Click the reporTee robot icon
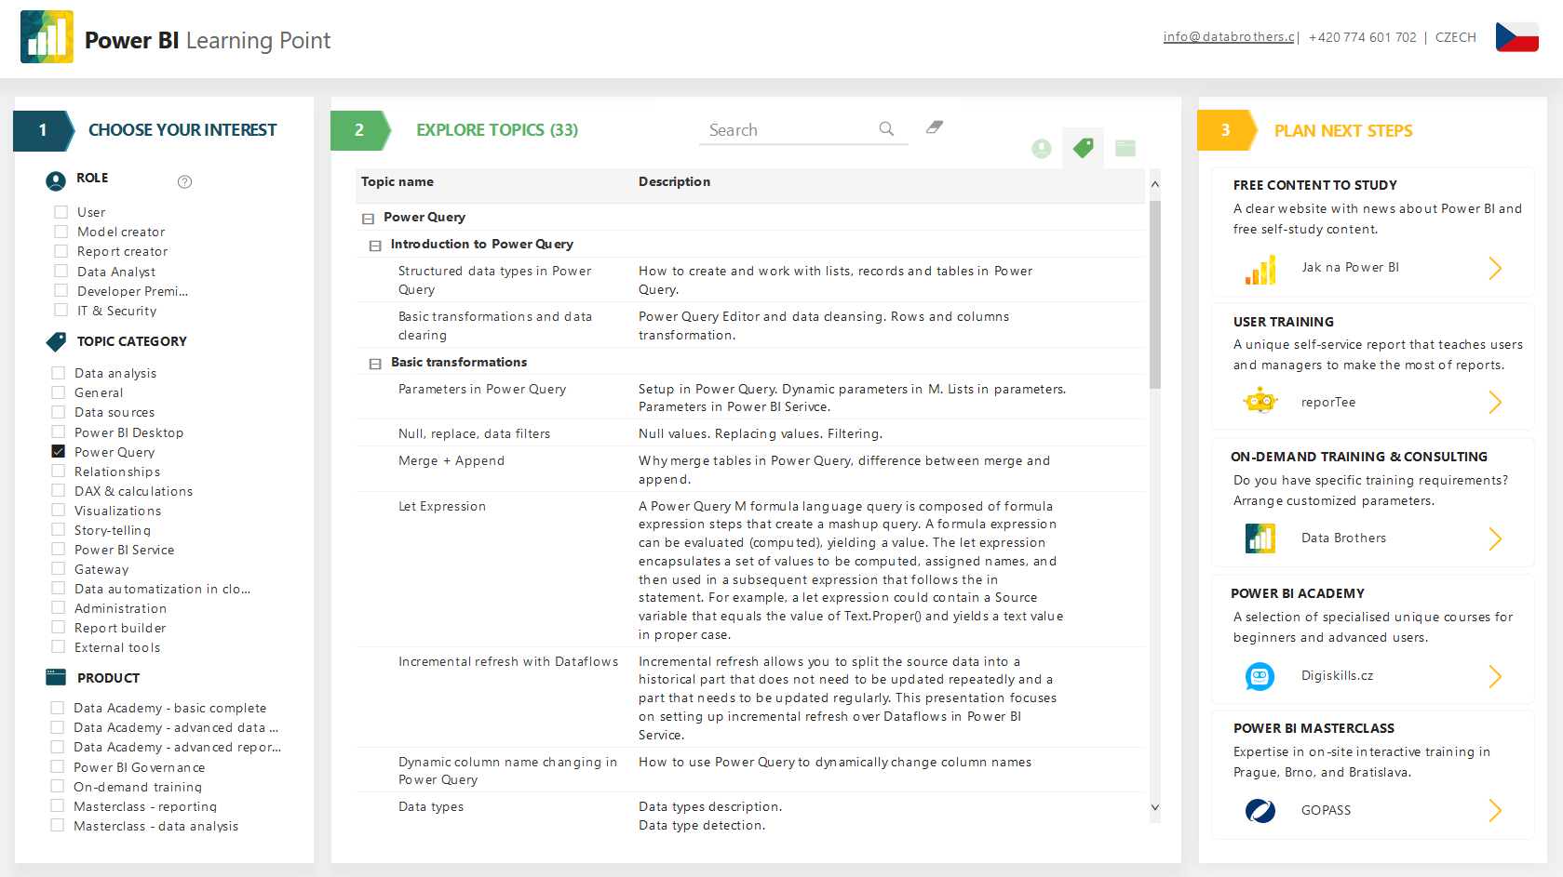The image size is (1563, 877). click(x=1260, y=402)
